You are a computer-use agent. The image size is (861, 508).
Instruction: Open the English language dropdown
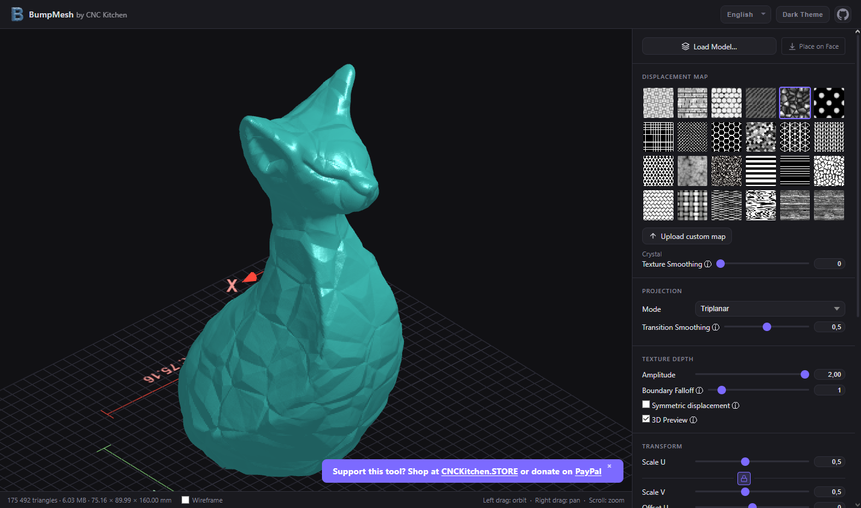click(x=745, y=14)
